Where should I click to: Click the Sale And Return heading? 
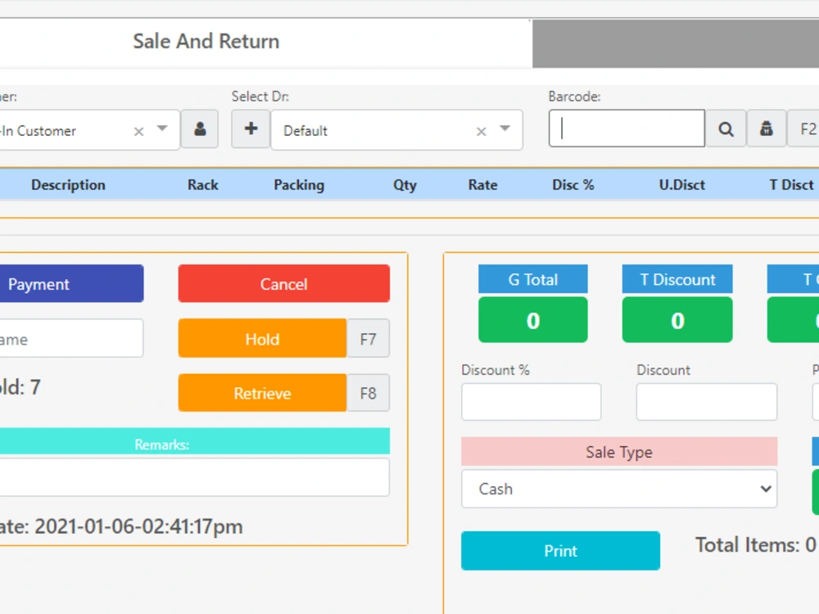pos(206,41)
